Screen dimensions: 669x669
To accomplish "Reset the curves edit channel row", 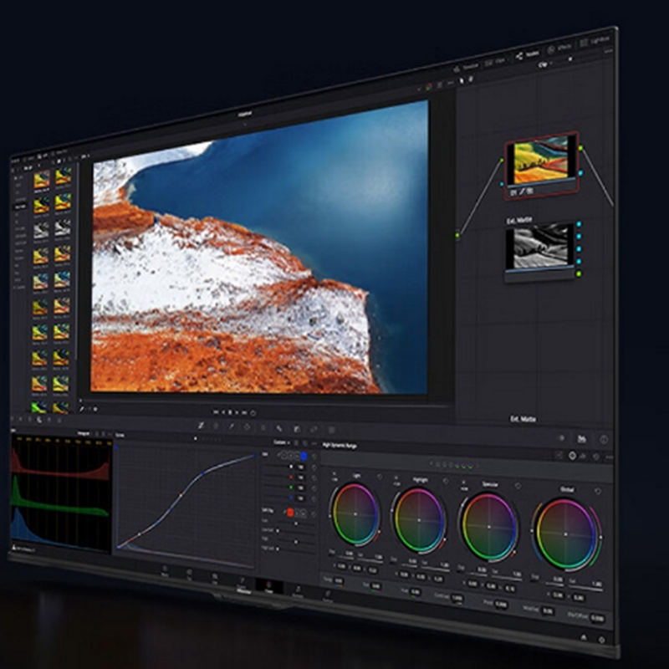I will coord(314,456).
